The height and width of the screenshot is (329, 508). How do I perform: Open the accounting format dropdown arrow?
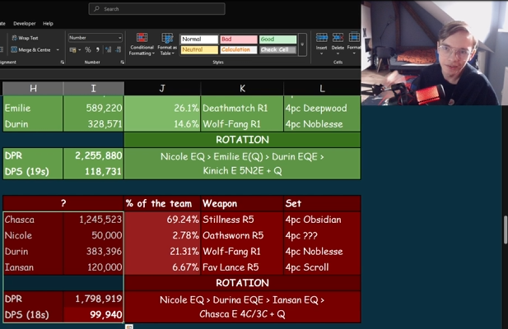80,50
